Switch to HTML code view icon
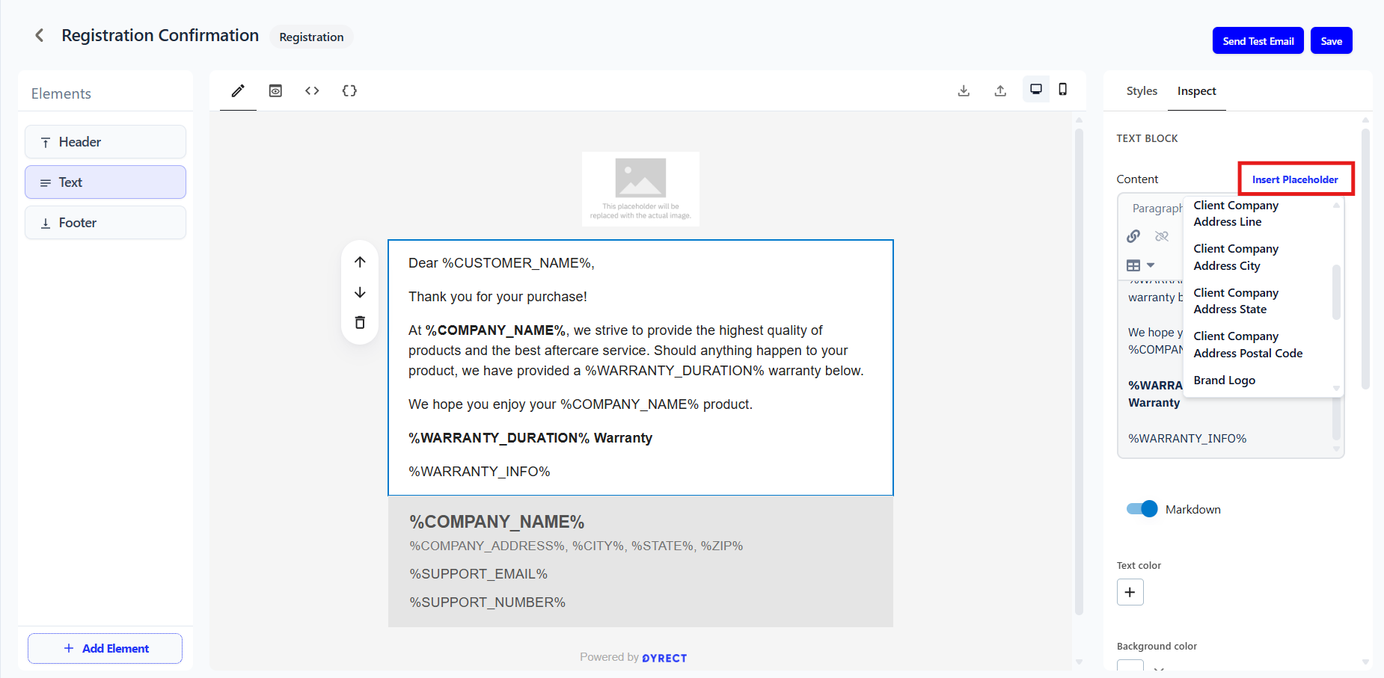The image size is (1384, 678). [312, 91]
